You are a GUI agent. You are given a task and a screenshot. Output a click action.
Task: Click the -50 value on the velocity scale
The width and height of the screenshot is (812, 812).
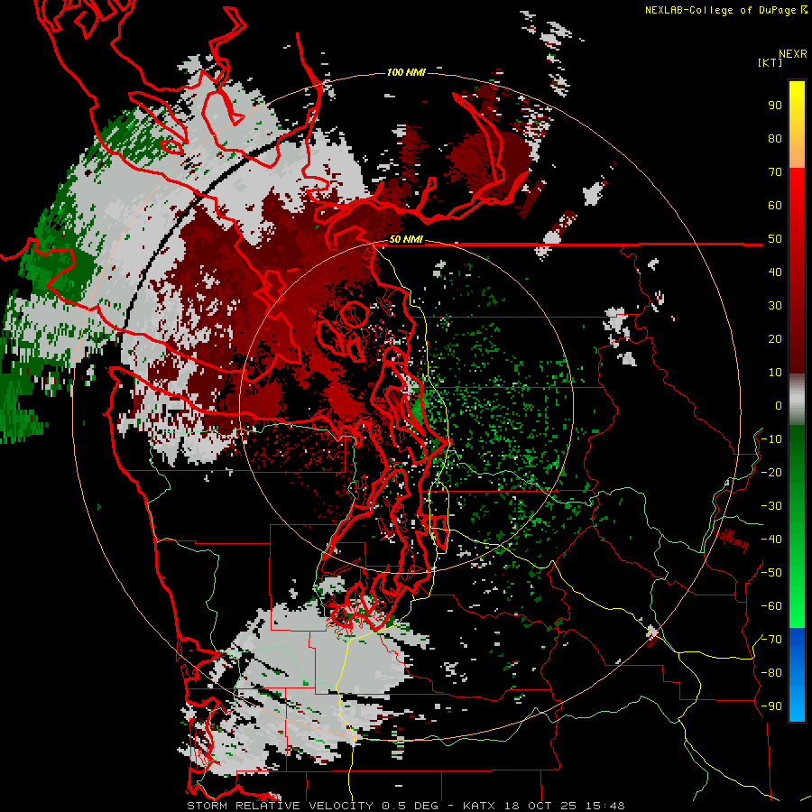[x=771, y=573]
